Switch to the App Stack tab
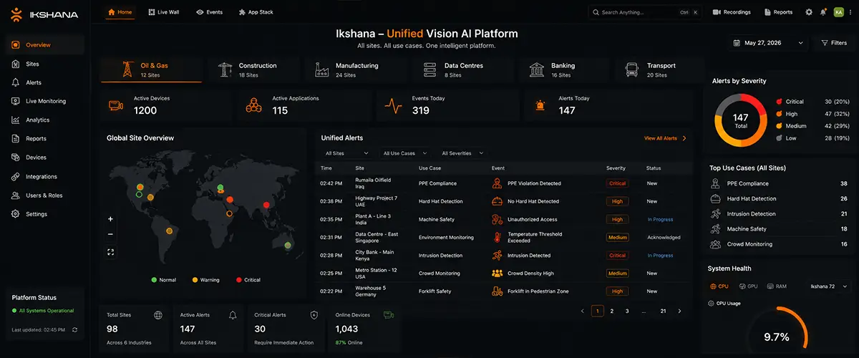This screenshot has height=358, width=859. click(256, 12)
